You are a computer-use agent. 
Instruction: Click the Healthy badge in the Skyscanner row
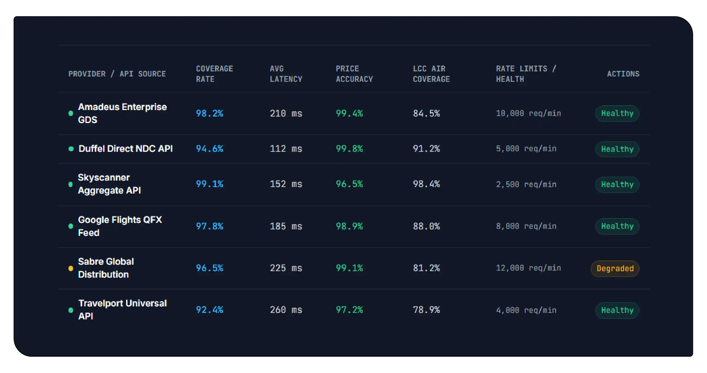(617, 185)
